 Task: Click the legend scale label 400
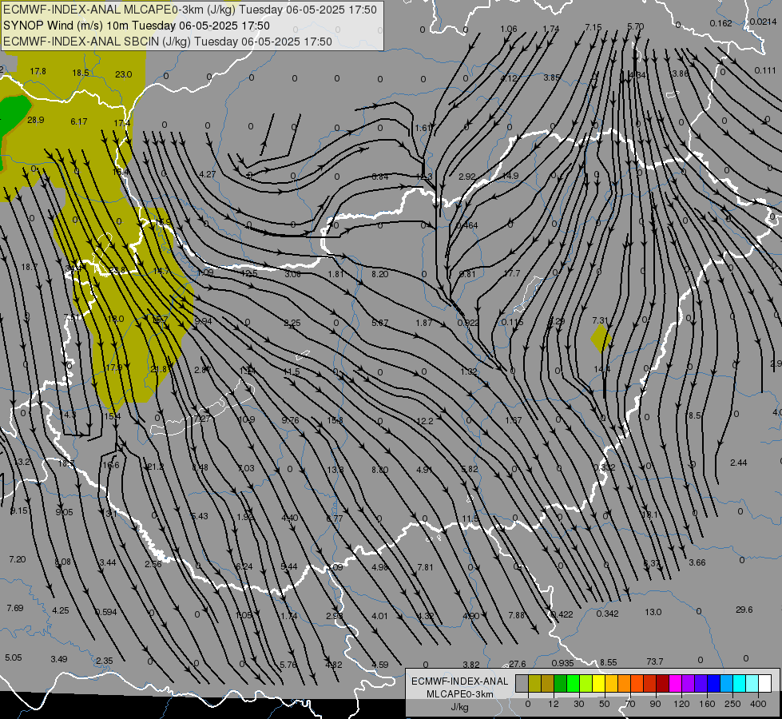758,704
